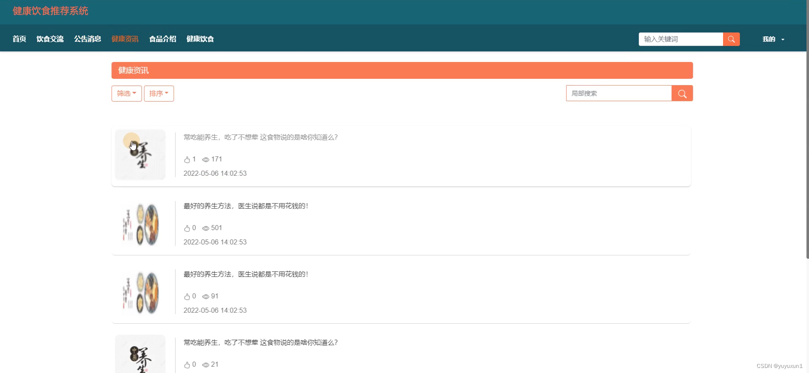Viewport: 809px width, 373px height.
Task: Click thumbs-up icon on the 91-views article
Action: click(187, 297)
